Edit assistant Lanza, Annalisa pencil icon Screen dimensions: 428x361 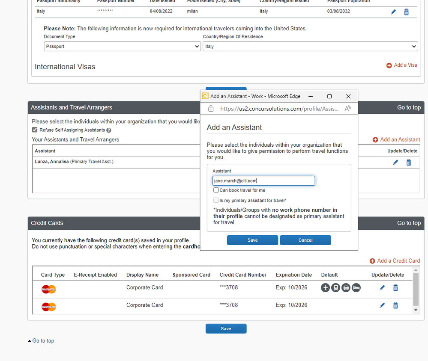click(x=395, y=163)
